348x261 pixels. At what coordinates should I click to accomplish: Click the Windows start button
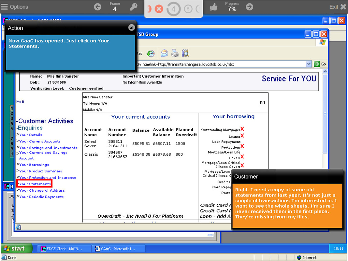17,249
